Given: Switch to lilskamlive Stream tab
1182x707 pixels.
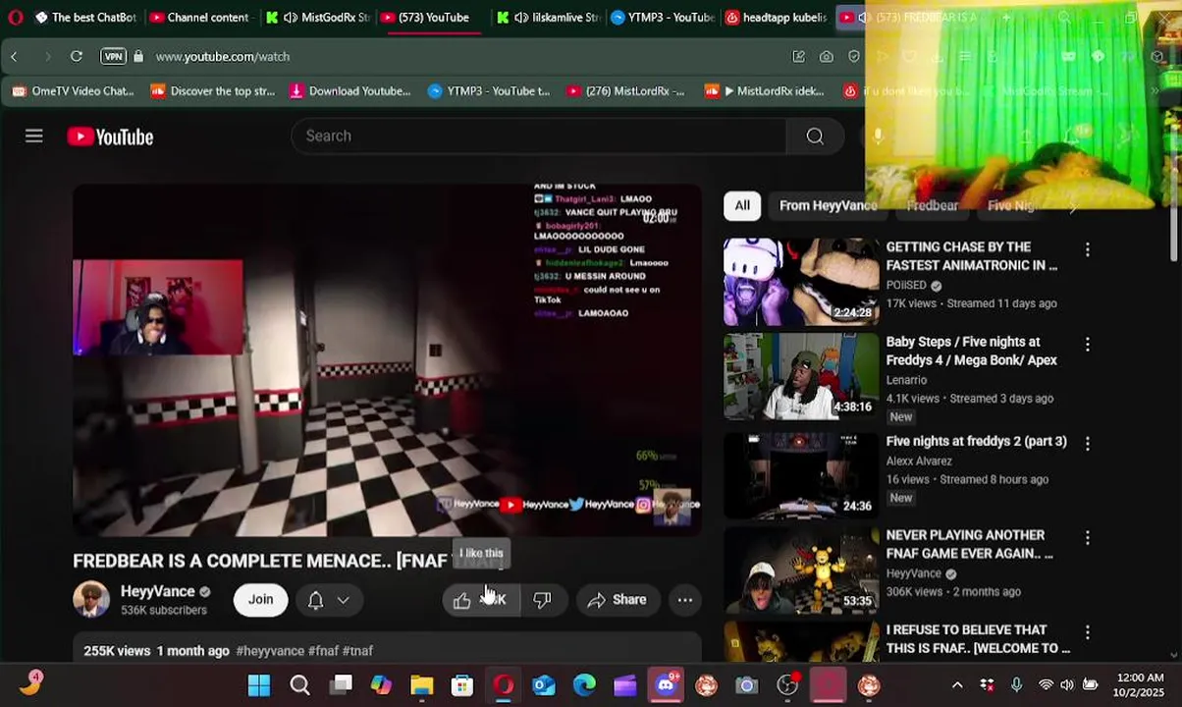Looking at the screenshot, I should click(548, 18).
